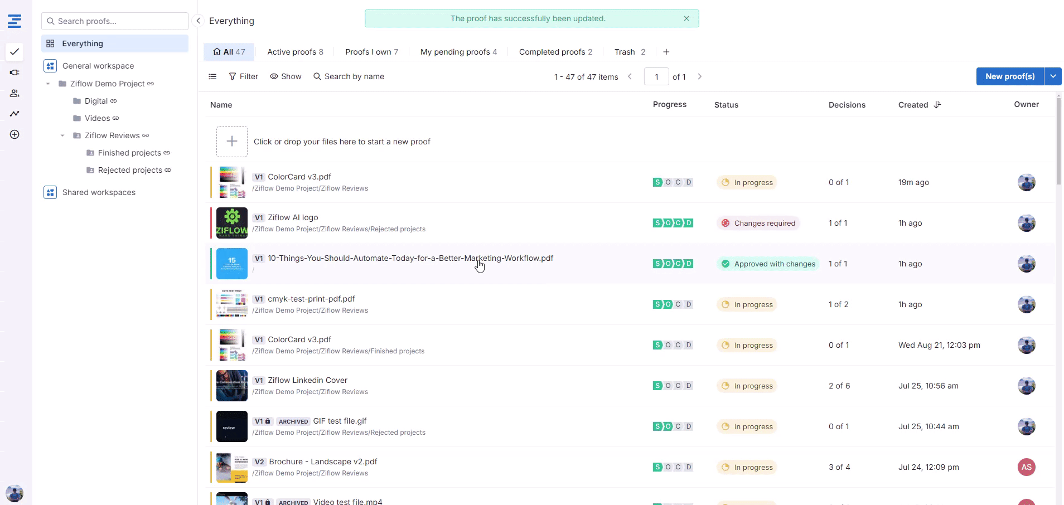This screenshot has width=1064, height=505.
Task: Open Shared workspaces
Action: click(99, 192)
